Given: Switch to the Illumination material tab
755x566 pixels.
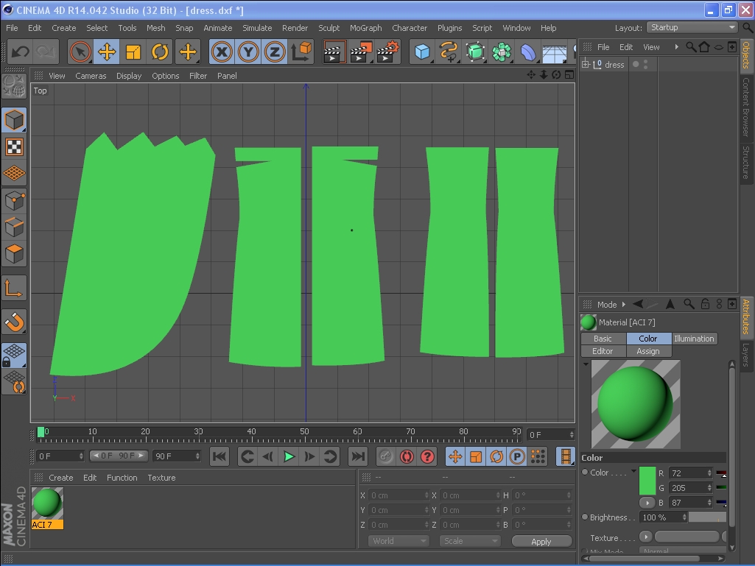Looking at the screenshot, I should (x=693, y=339).
